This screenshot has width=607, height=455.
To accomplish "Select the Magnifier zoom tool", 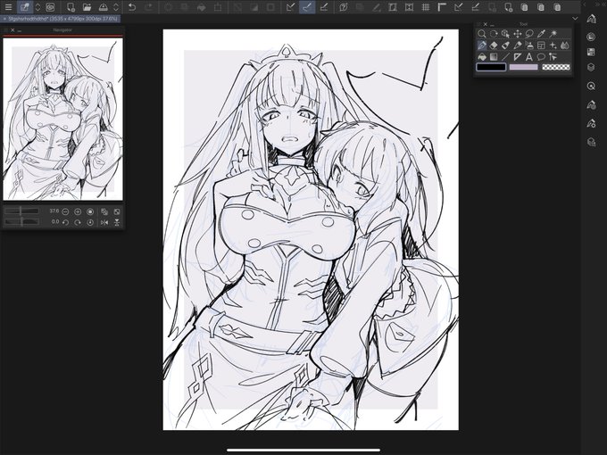I will tap(481, 34).
